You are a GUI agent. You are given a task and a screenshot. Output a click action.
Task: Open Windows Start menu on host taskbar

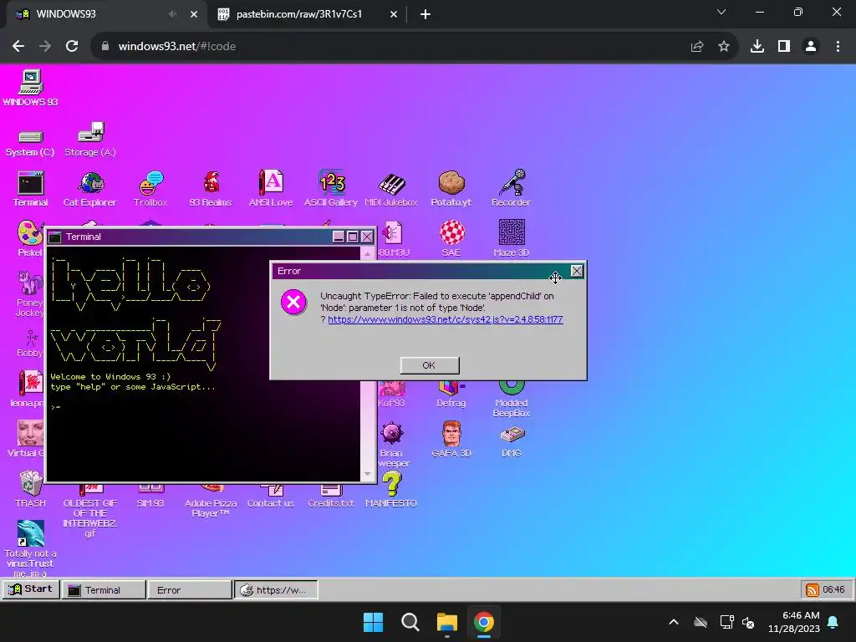[x=374, y=622]
